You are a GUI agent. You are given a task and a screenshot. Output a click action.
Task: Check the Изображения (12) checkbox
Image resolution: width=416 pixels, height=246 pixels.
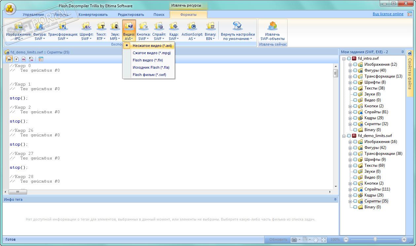point(355,64)
